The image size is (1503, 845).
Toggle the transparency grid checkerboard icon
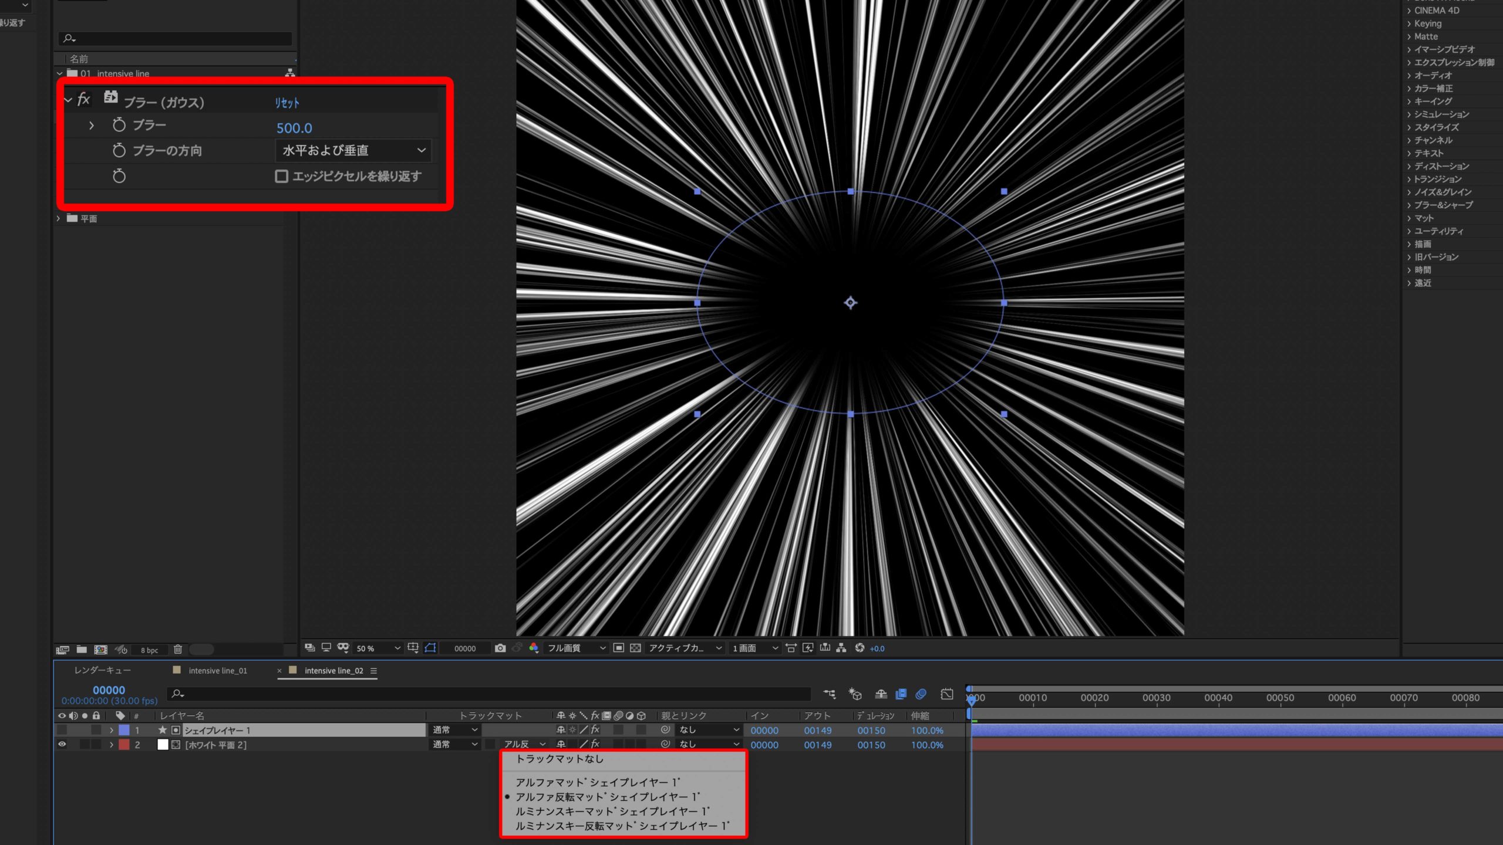point(635,648)
